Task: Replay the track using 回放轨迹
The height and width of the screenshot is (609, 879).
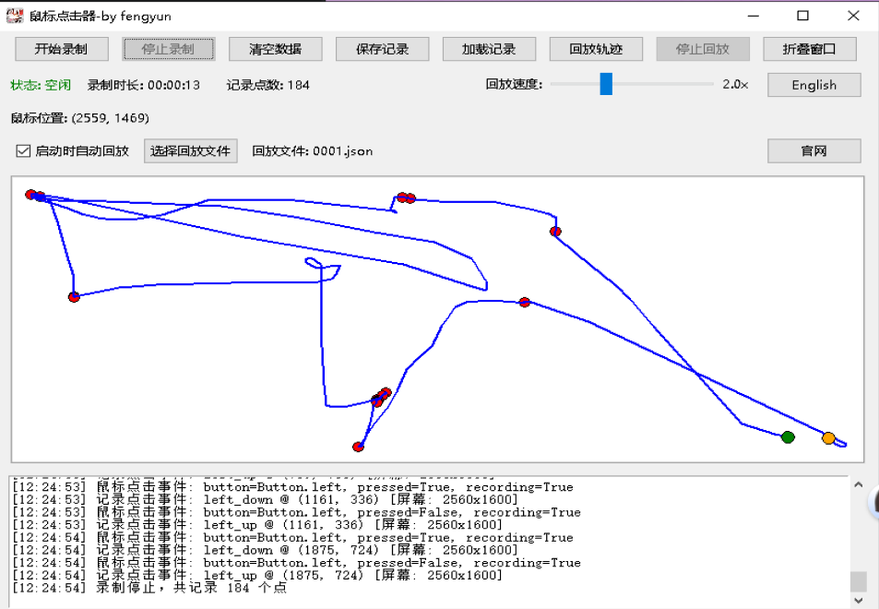Action: coord(596,49)
